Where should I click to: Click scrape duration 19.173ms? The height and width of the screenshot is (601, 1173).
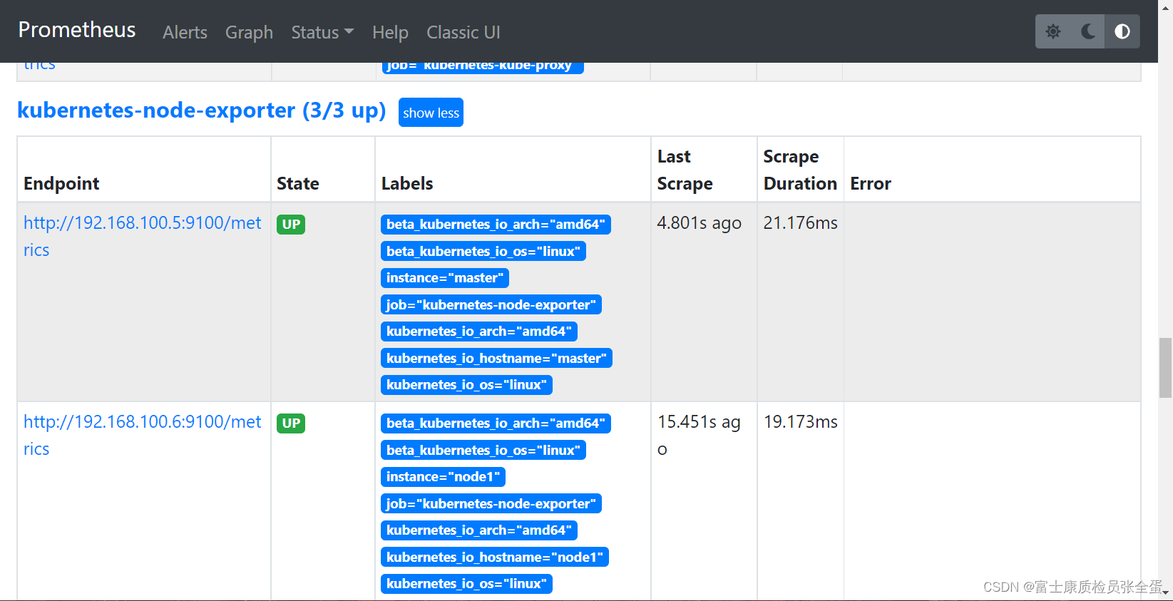tap(801, 422)
